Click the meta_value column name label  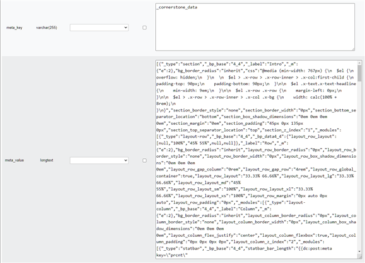point(15,160)
